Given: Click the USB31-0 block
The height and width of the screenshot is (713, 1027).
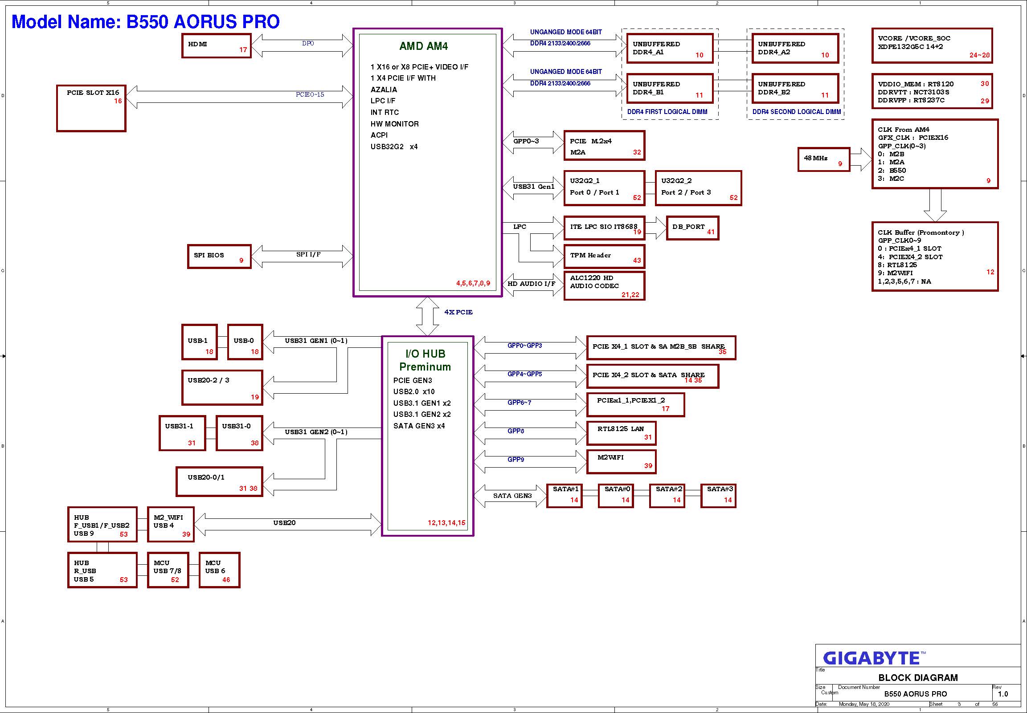Looking at the screenshot, I should (x=239, y=433).
